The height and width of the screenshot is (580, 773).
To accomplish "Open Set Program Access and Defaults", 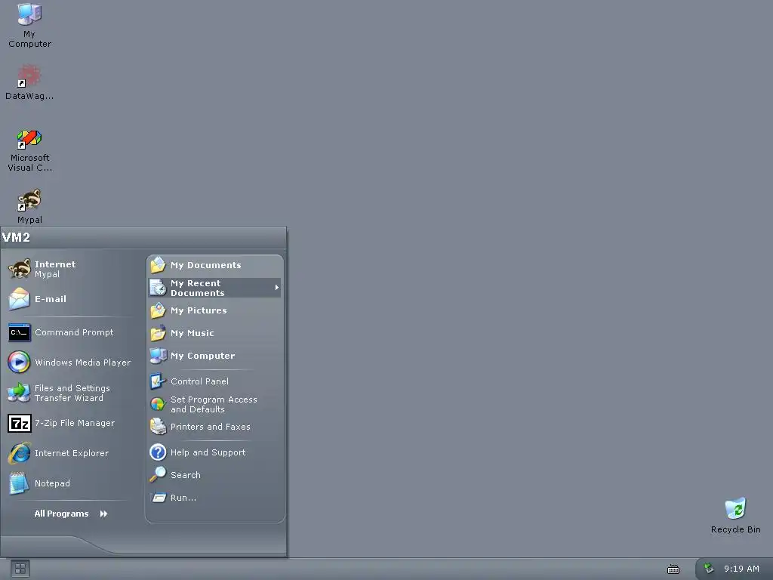I will point(214,405).
